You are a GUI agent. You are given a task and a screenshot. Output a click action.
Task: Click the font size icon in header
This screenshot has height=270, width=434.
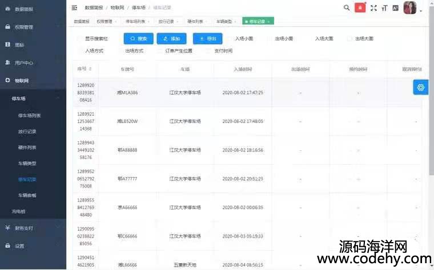(x=384, y=8)
